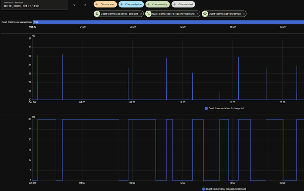Viewport: 304px width, 191px height.
Task: Go to next date range arrow
Action: click(85, 5)
